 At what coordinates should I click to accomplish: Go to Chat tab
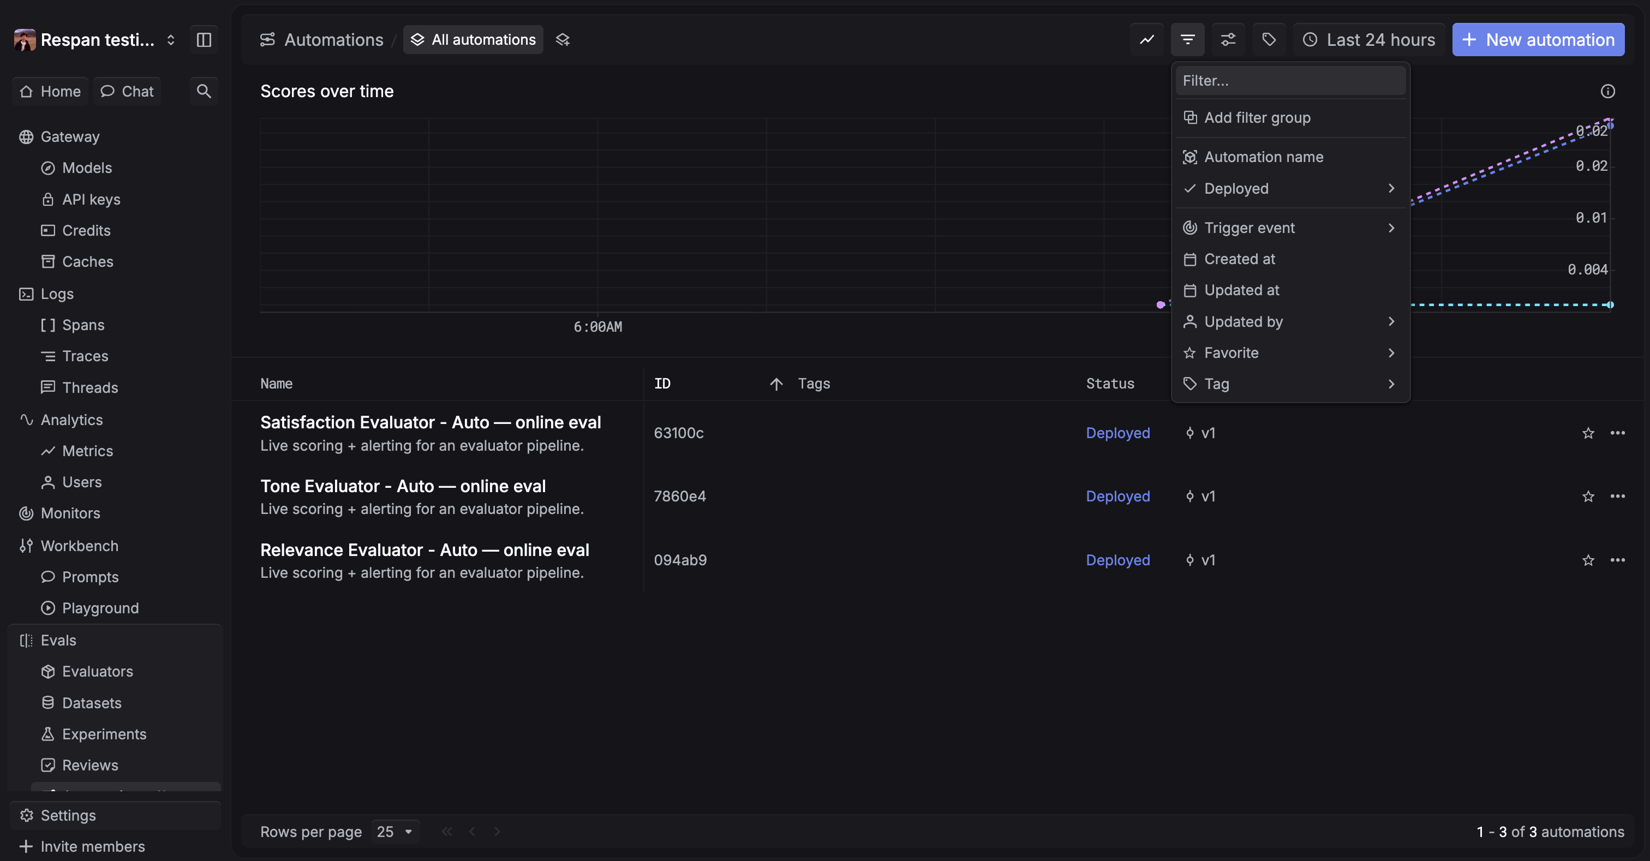tap(127, 91)
